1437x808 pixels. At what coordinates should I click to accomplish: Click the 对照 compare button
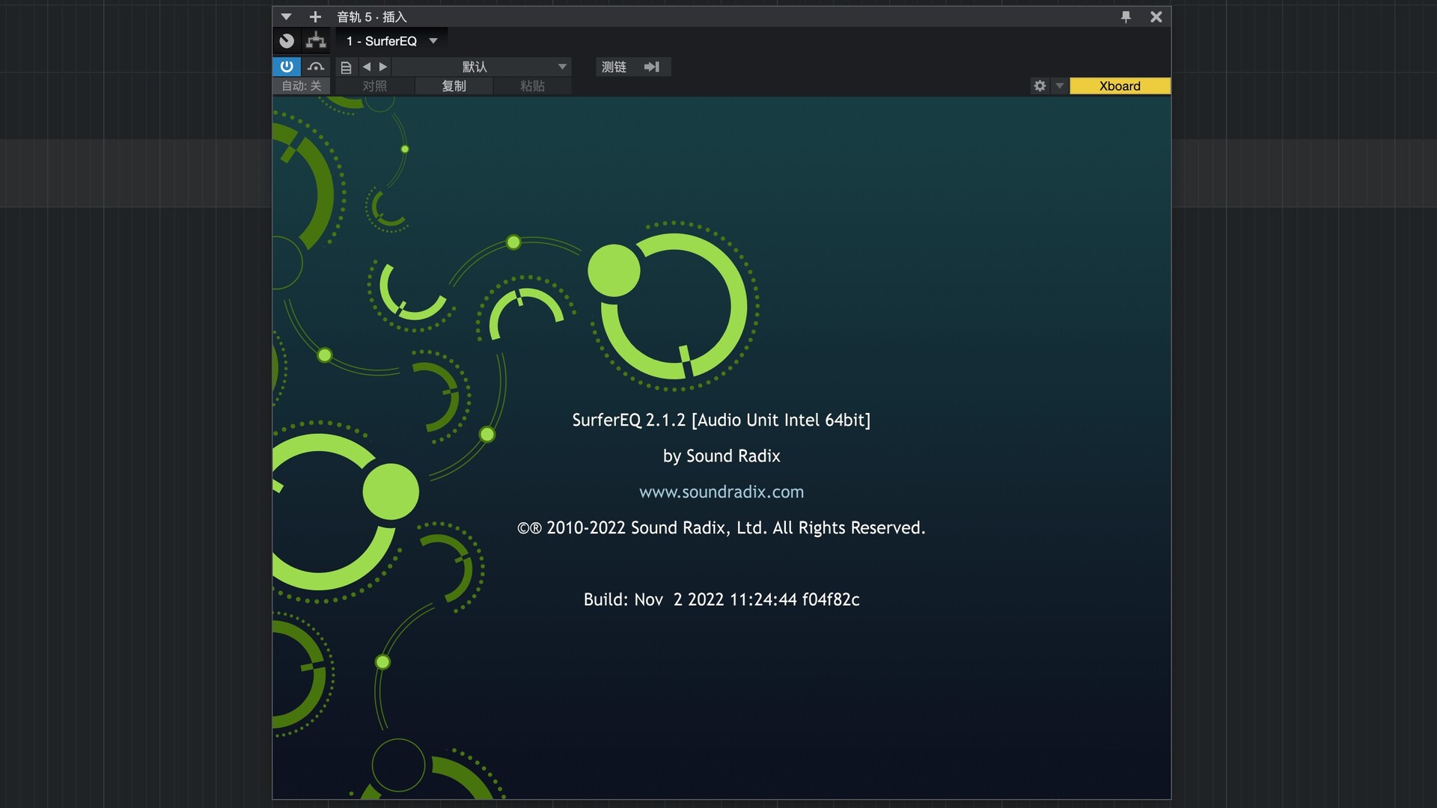coord(374,86)
